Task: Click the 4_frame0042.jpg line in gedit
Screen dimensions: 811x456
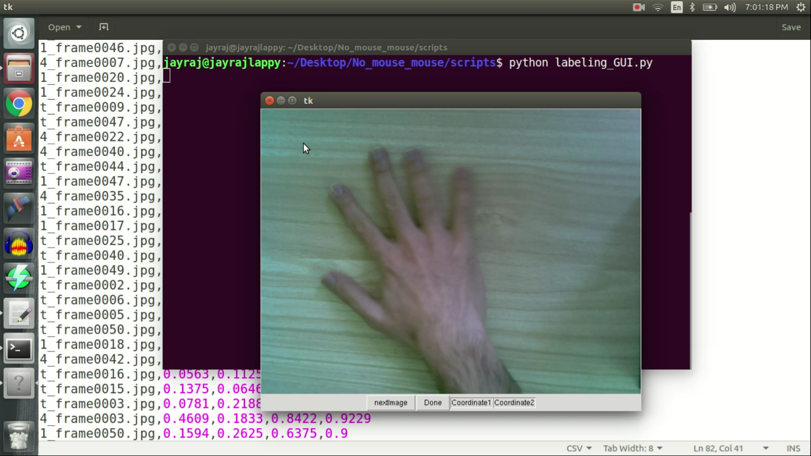Action: (101, 360)
